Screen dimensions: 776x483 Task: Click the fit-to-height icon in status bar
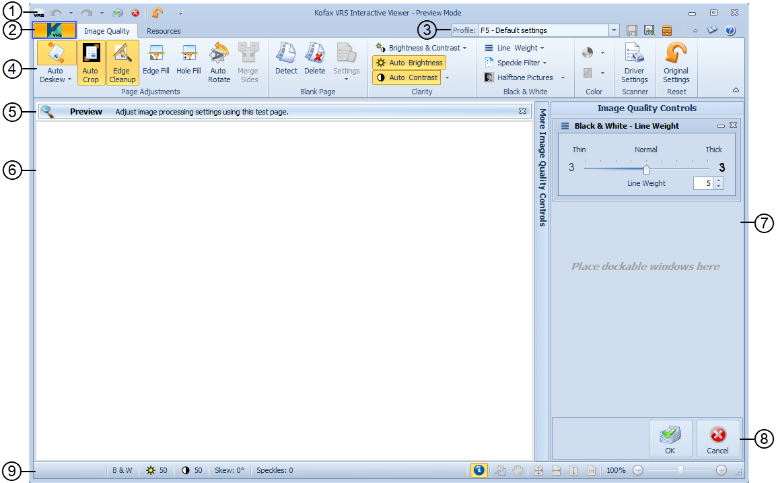coord(573,470)
